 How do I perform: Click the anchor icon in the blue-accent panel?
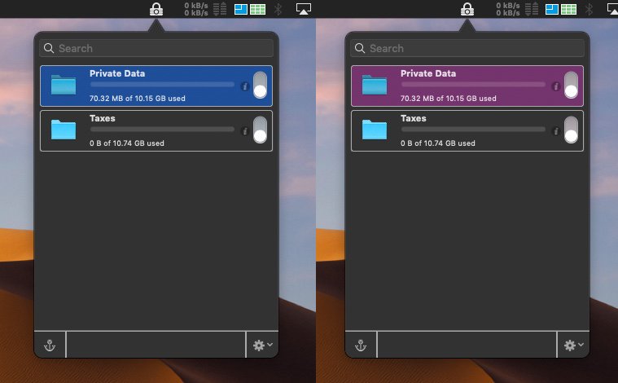pyautogui.click(x=50, y=346)
